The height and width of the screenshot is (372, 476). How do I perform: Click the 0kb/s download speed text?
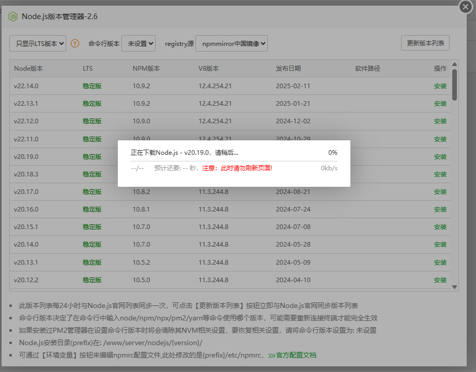(329, 168)
